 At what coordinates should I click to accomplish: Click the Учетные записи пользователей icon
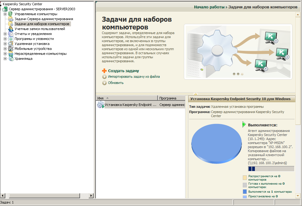[11, 29]
